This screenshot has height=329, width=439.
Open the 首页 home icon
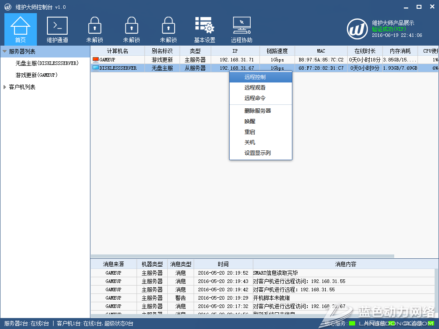21,29
